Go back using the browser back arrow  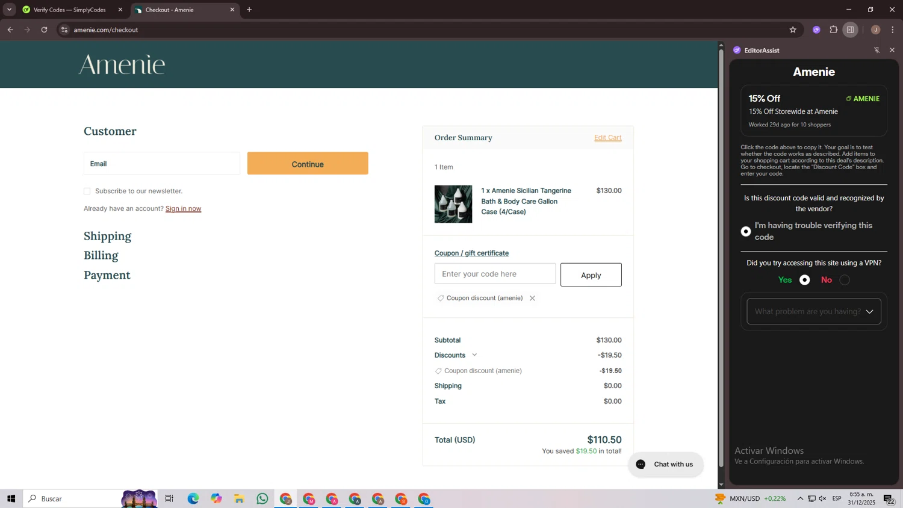10,29
